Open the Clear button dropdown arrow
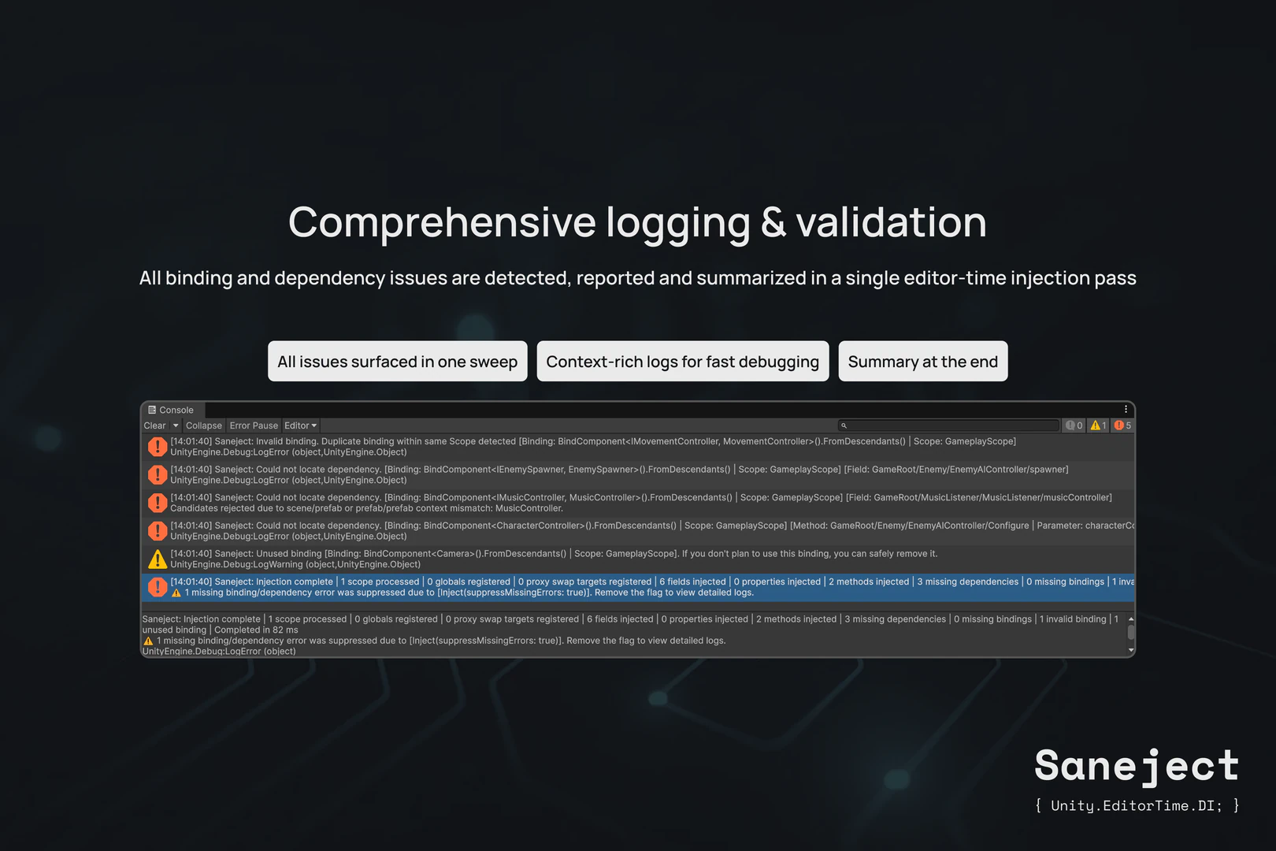1276x851 pixels. pos(176,425)
